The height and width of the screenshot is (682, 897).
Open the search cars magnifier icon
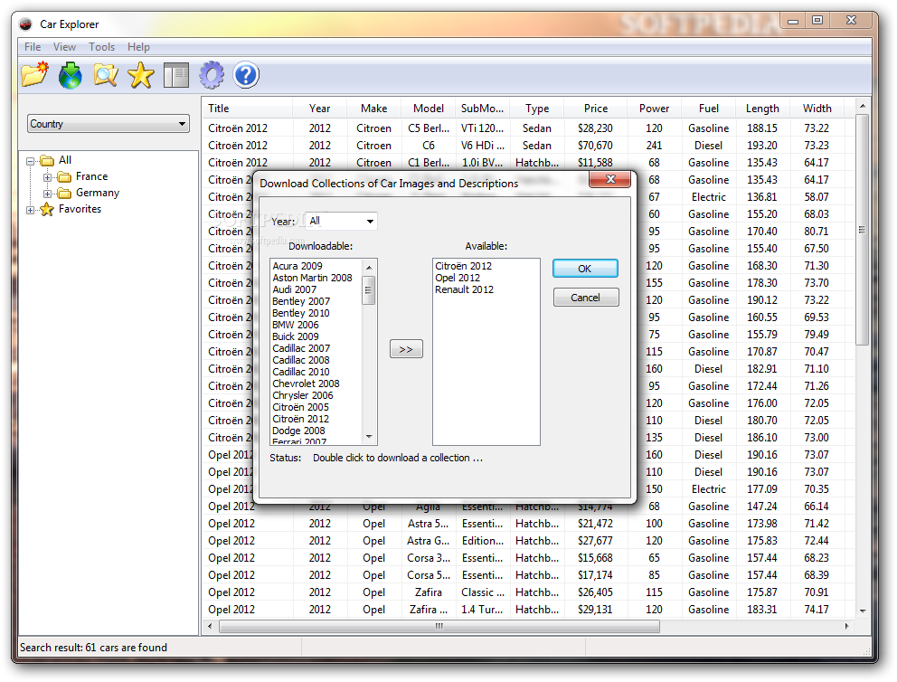point(106,75)
